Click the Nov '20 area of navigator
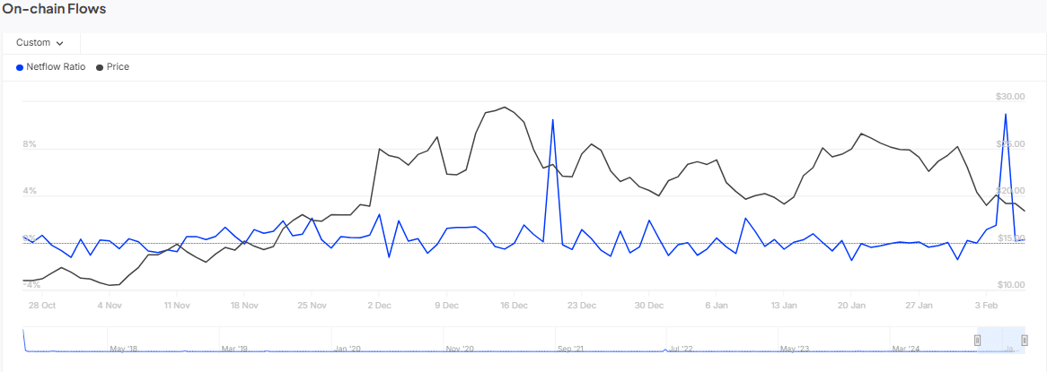 459,348
